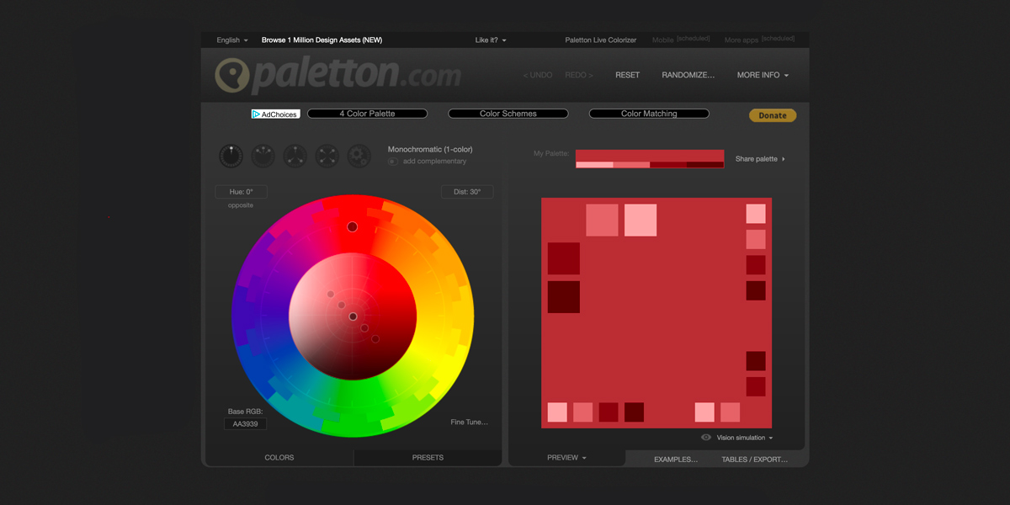
Task: Click the Donate button
Action: coord(772,114)
